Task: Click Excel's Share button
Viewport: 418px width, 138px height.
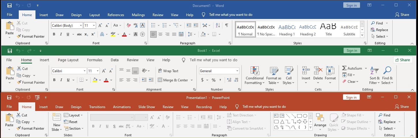Action: [x=403, y=60]
